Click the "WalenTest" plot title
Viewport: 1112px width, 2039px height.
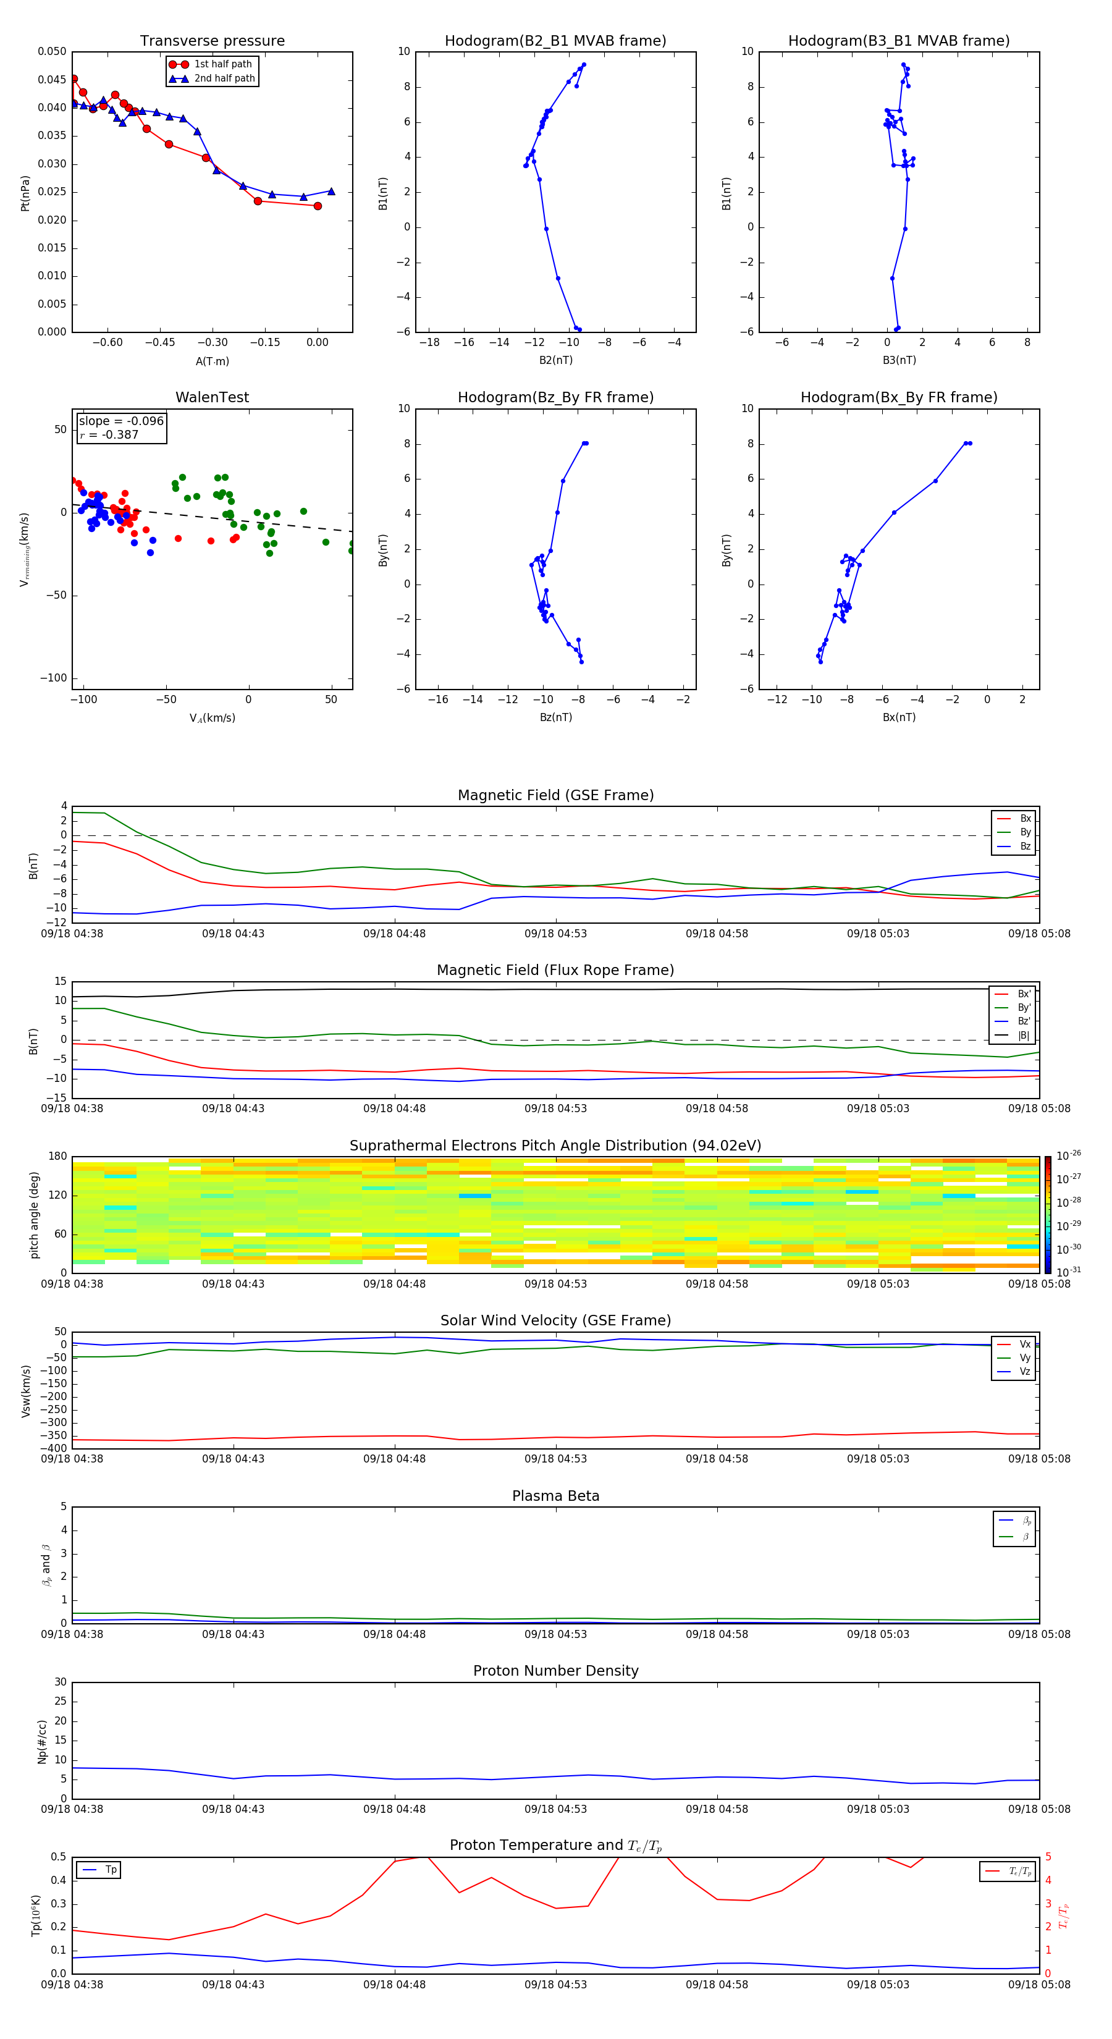[212, 397]
